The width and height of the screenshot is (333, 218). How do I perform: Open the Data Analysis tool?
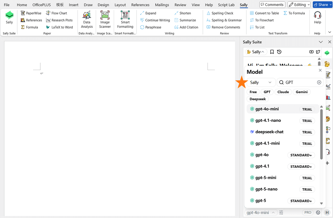[x=87, y=19]
